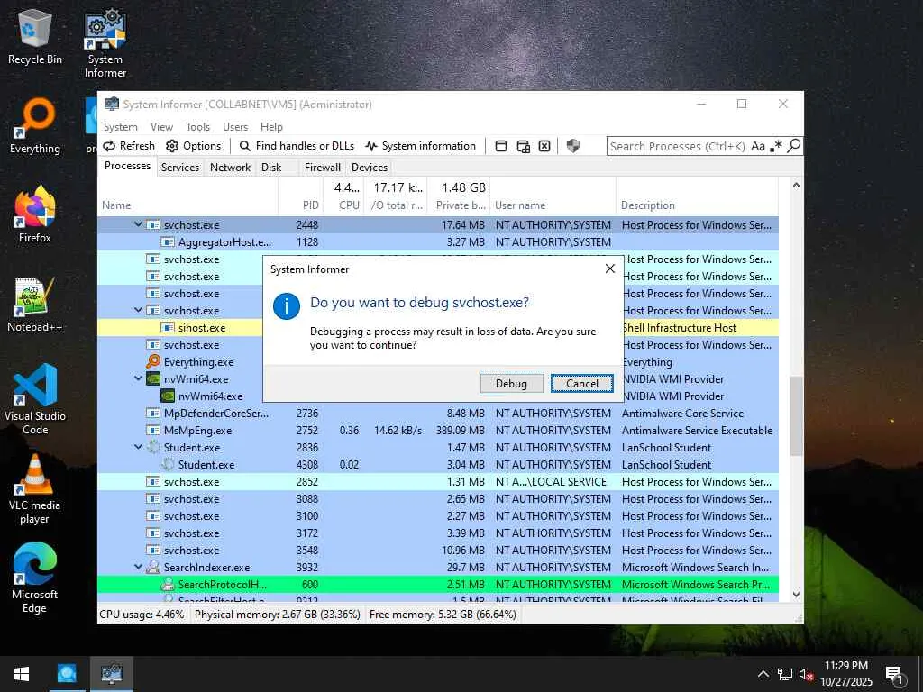
Task: Collapse the SearchIndexer.exe node
Action: (x=138, y=567)
